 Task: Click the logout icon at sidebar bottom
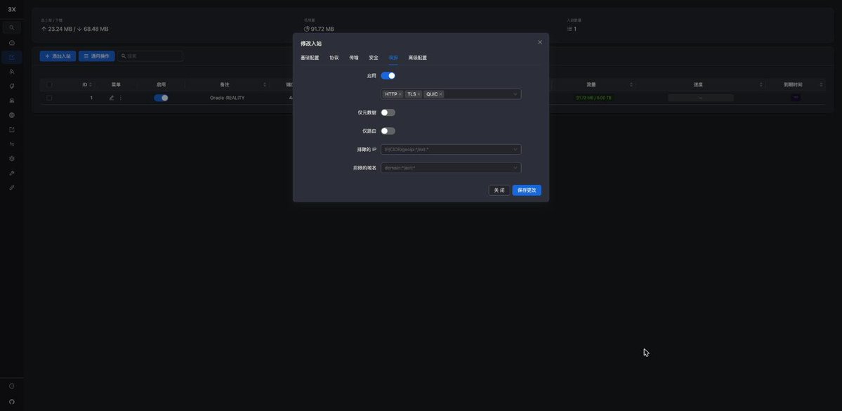coord(12,386)
